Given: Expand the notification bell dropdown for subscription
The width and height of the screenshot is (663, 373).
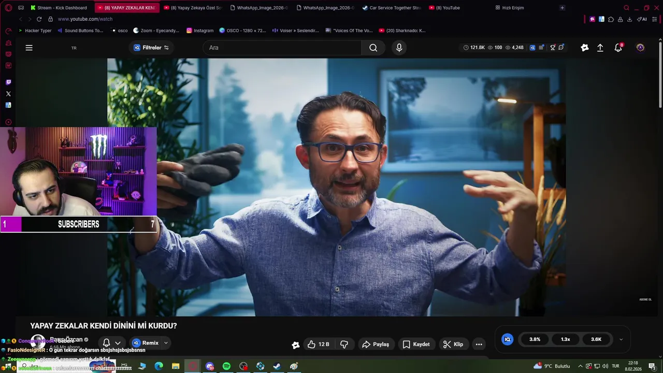Looking at the screenshot, I should 118,343.
